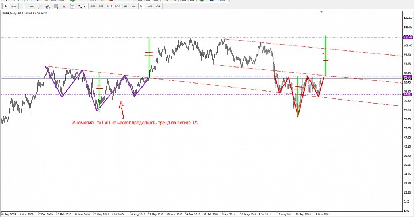Activate the text label tool

point(72,6)
